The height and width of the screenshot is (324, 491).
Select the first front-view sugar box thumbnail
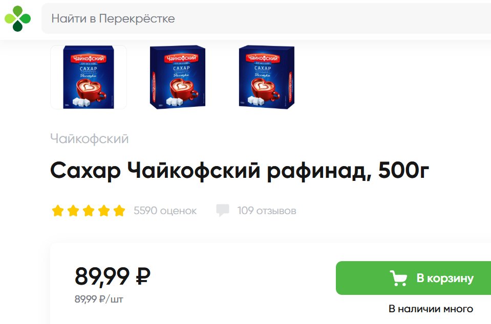[89, 77]
